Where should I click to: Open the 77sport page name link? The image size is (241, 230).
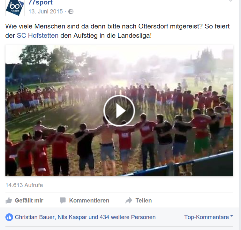41,3
